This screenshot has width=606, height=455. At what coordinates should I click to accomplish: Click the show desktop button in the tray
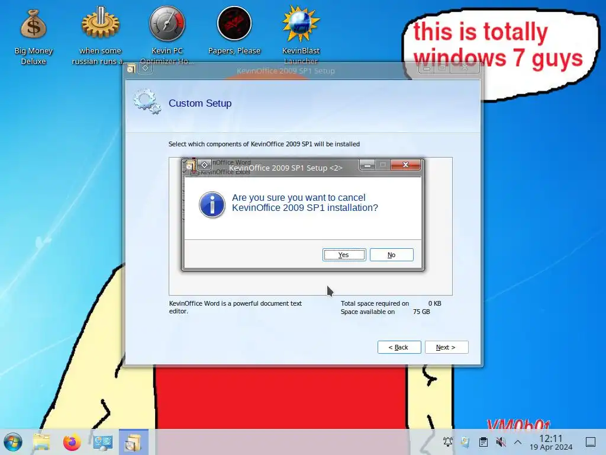click(591, 442)
